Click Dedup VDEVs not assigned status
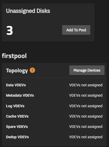Viewport: 109px width, 147px height. (86, 137)
